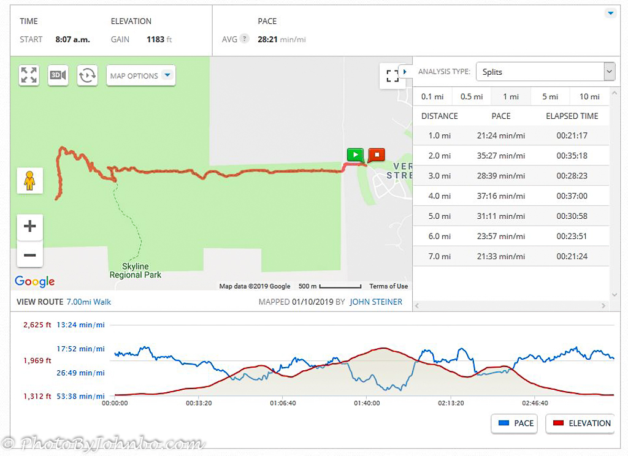The width and height of the screenshot is (628, 456).
Task: Zoom in using the plus icon
Action: 30,226
